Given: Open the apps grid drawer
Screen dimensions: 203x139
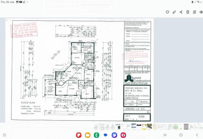Looking at the screenshot, I should click(x=5, y=135).
